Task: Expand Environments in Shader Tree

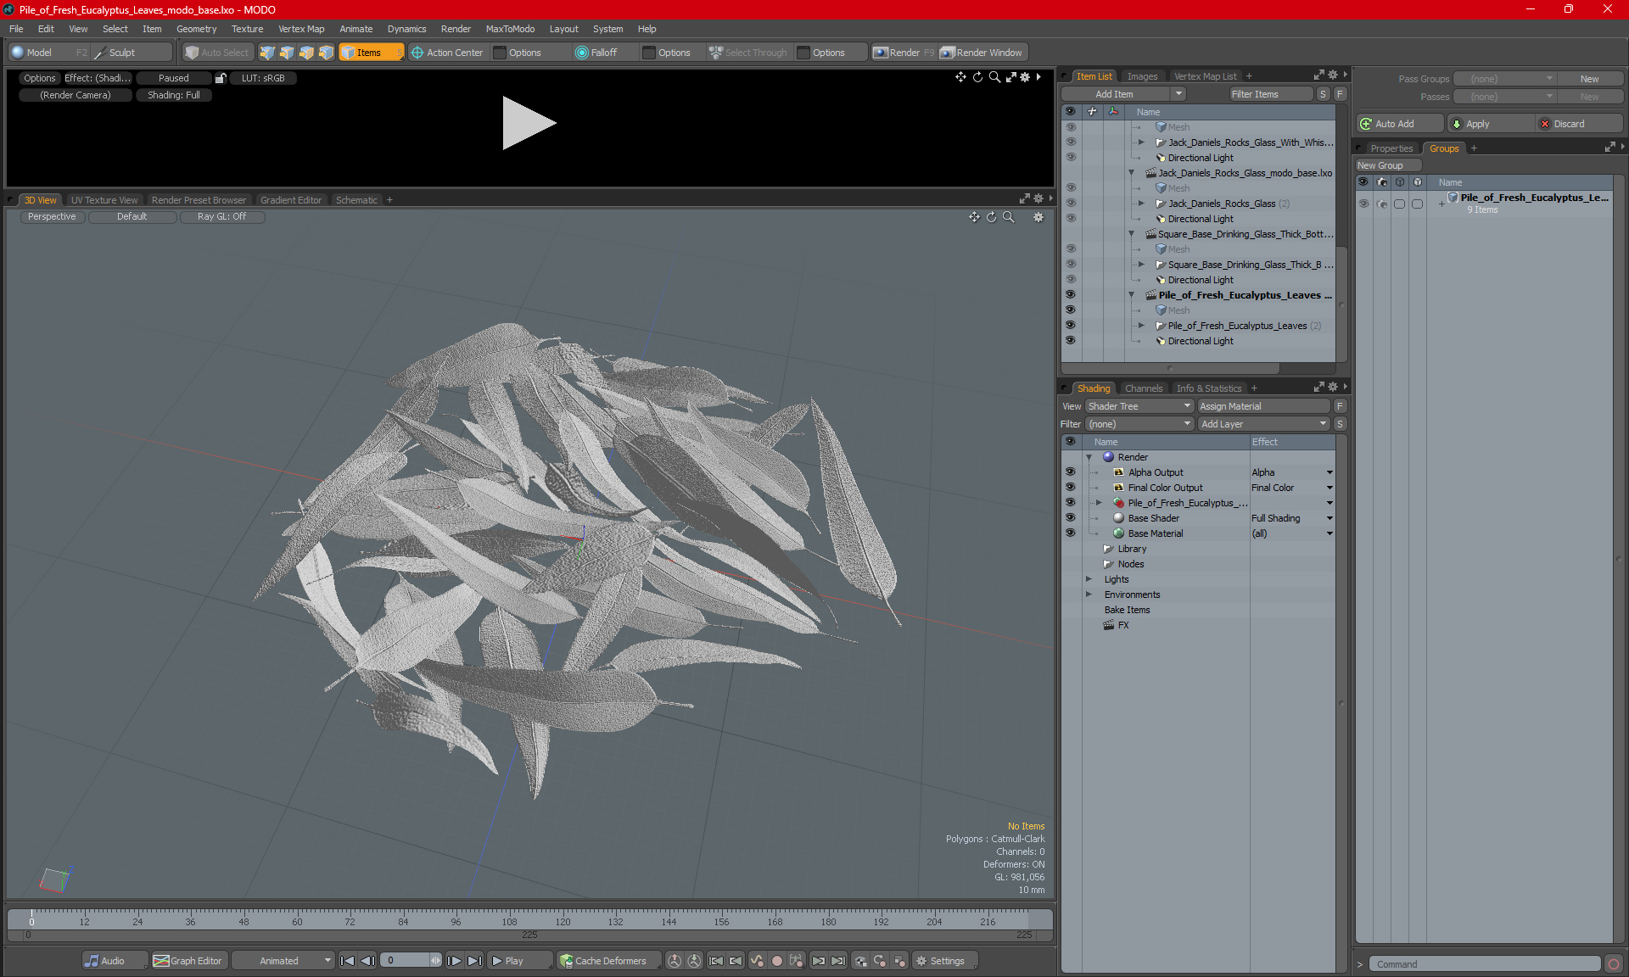Action: click(x=1089, y=595)
